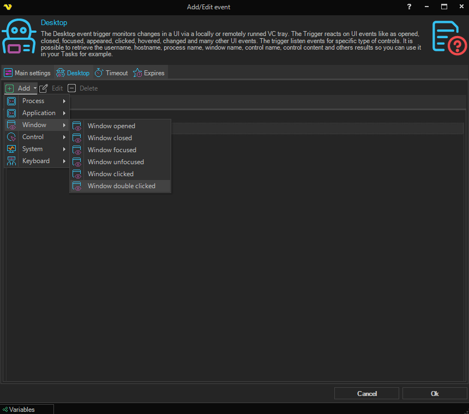Viewport: 469px width, 414px height.
Task: Click the Desktop heading text
Action: click(54, 23)
